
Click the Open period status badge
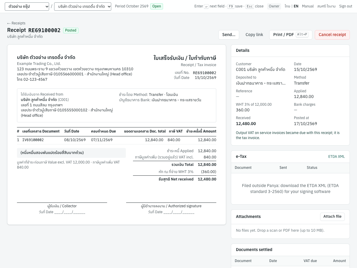click(x=156, y=6)
